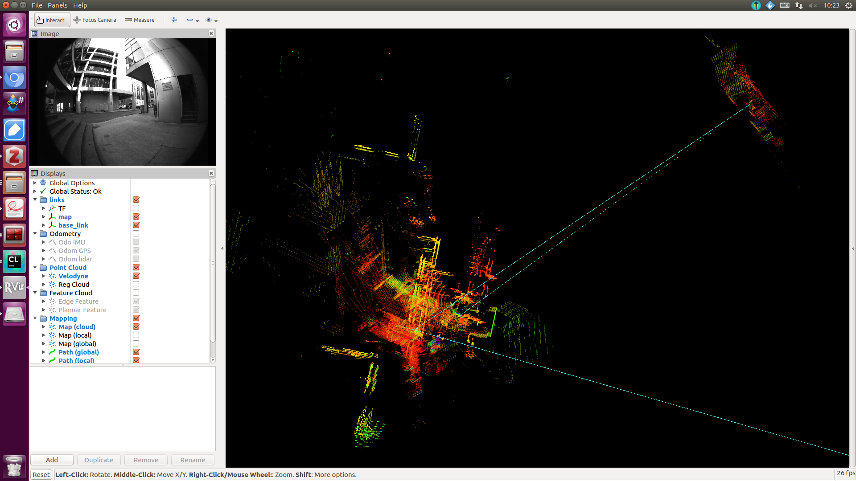Screen dimensions: 856x481
Task: Activate the Focus Camera tool
Action: (x=95, y=20)
